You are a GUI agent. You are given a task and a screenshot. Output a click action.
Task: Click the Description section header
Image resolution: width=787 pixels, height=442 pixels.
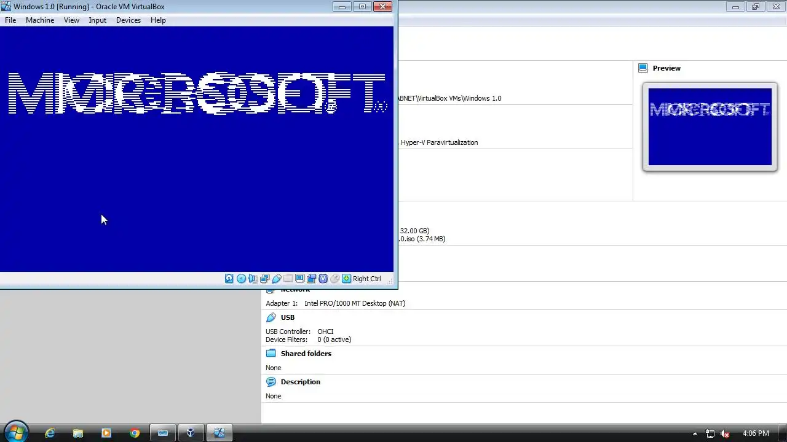pyautogui.click(x=300, y=382)
